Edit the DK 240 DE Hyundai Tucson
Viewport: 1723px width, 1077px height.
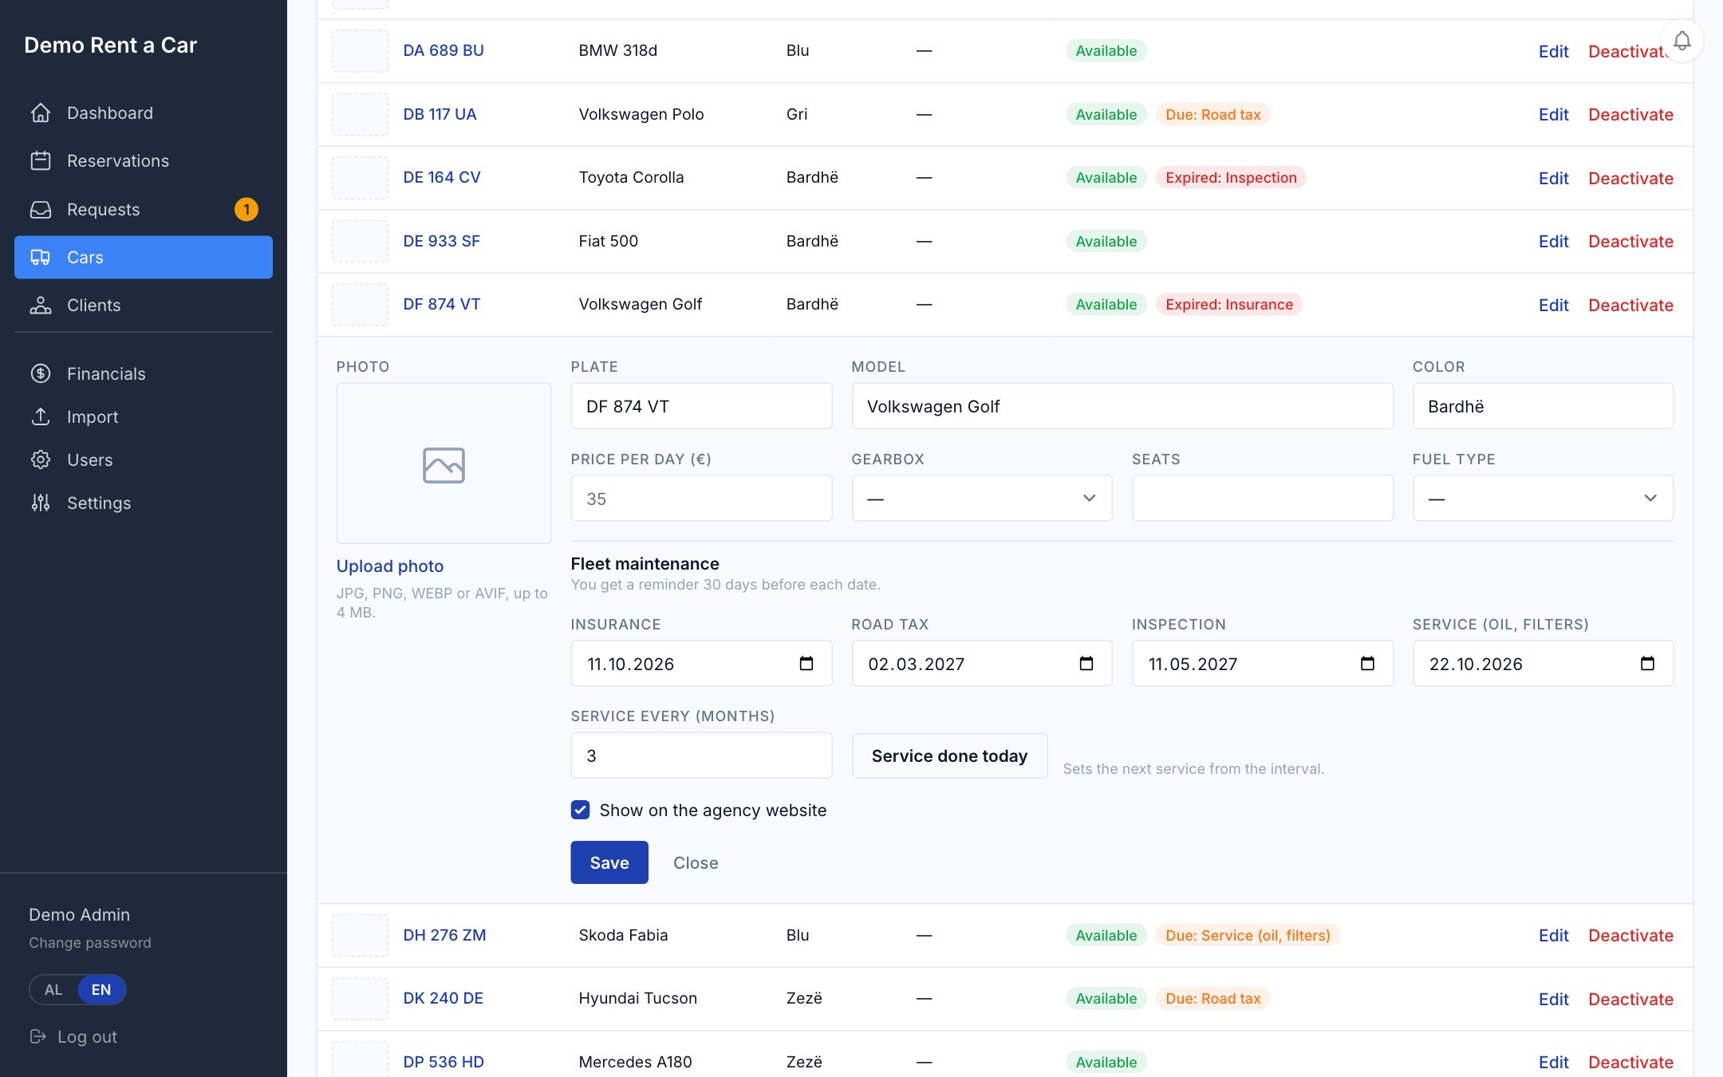point(1553,999)
